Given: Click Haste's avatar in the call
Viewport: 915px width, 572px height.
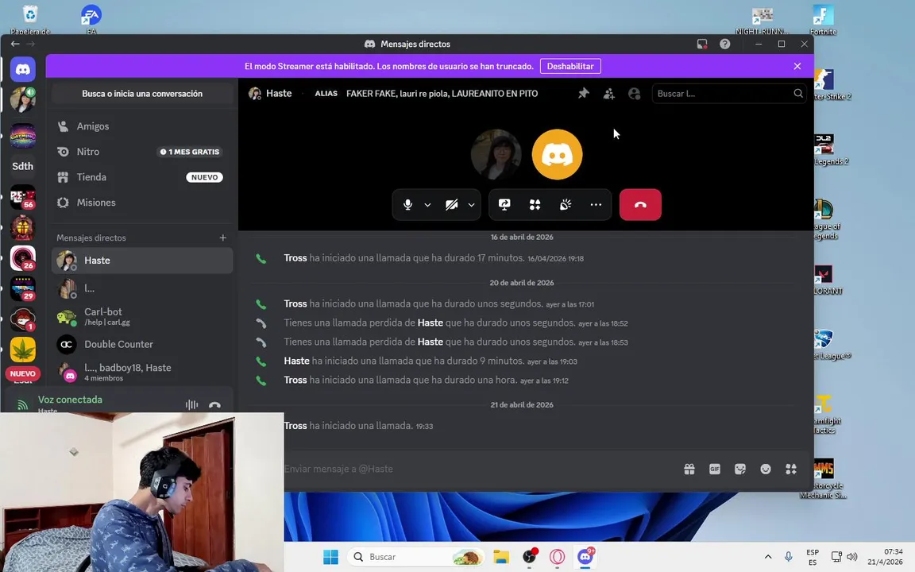Looking at the screenshot, I should pos(496,155).
